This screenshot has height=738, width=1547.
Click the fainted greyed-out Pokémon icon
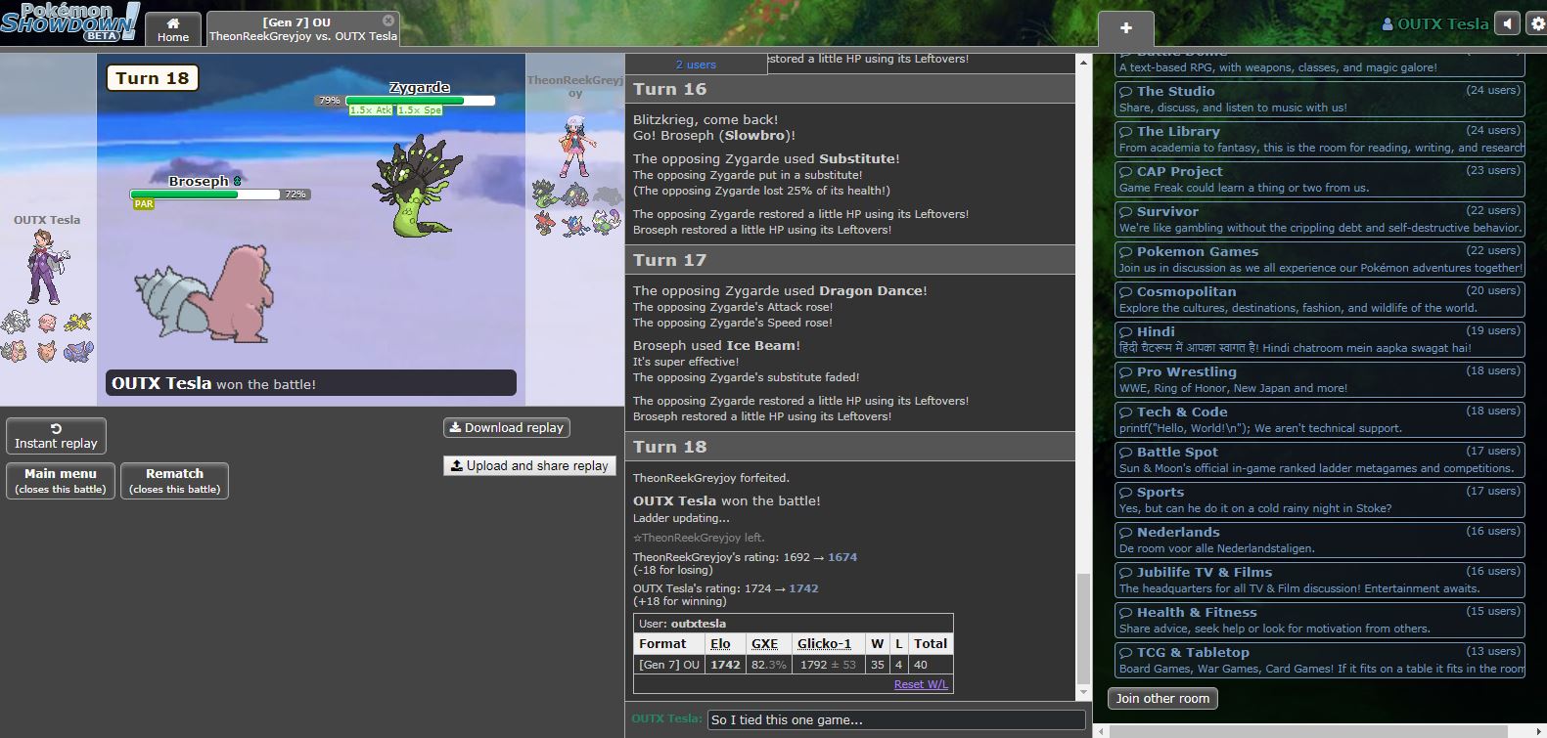coord(607,195)
